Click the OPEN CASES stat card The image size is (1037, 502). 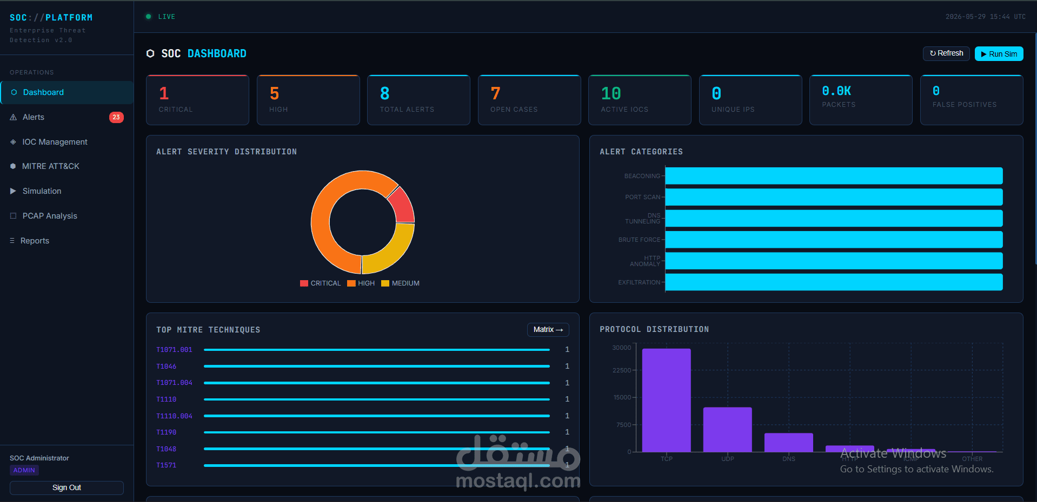[529, 100]
